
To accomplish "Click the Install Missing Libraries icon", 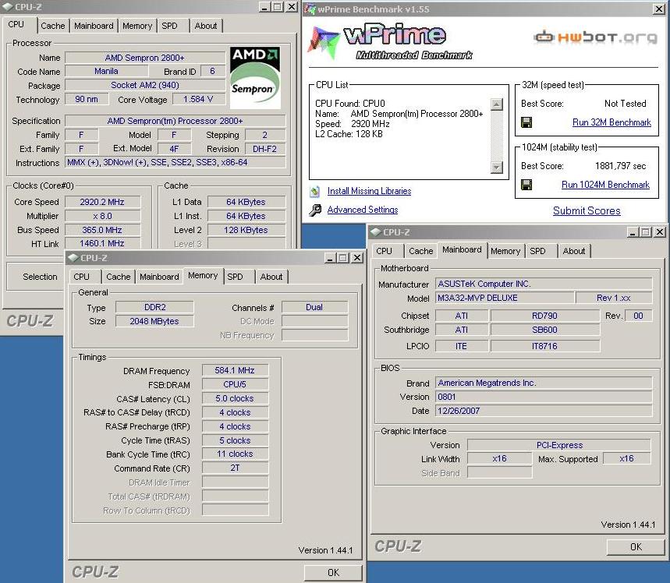I will point(315,191).
